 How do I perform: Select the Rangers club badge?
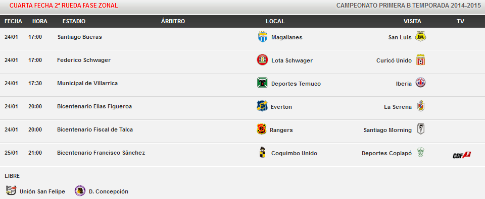262,129
